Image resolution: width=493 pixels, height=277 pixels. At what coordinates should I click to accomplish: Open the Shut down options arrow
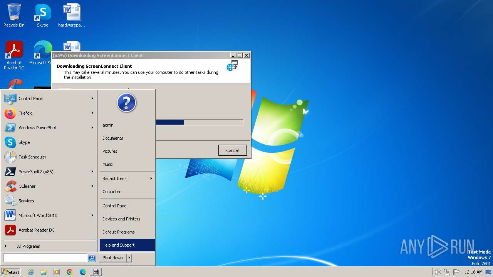(x=129, y=258)
